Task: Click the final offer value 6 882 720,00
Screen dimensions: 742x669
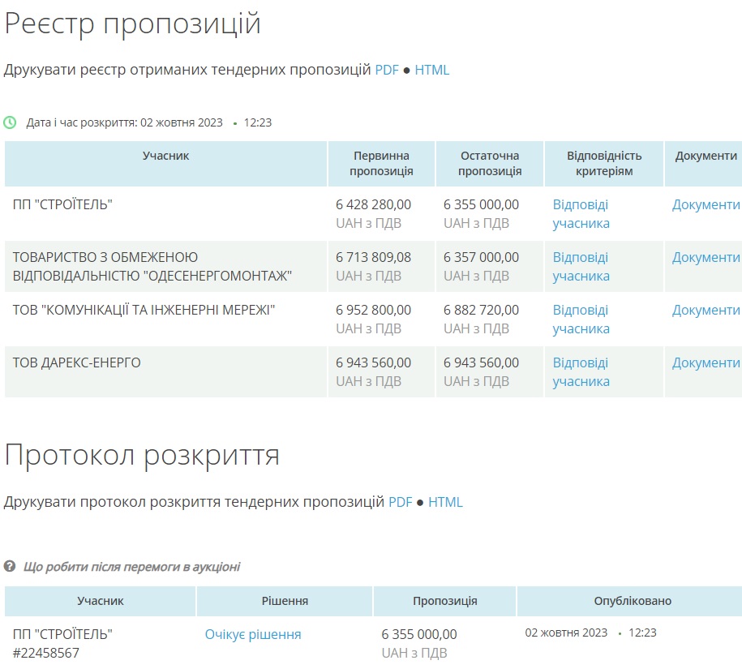Action: coord(481,310)
